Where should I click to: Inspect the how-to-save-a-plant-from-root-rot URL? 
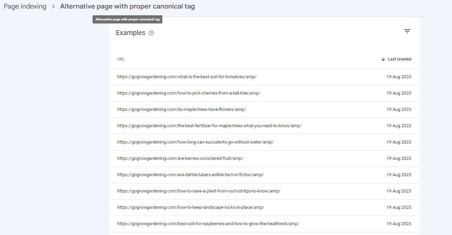(x=198, y=191)
